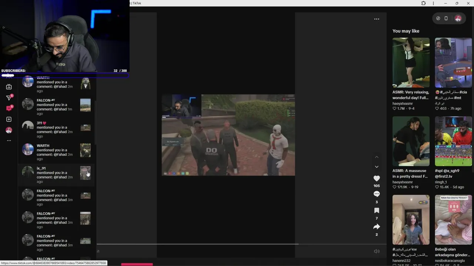Open the LIVE icon in TikTok sidebar
The image size is (474, 266).
(x=9, y=87)
